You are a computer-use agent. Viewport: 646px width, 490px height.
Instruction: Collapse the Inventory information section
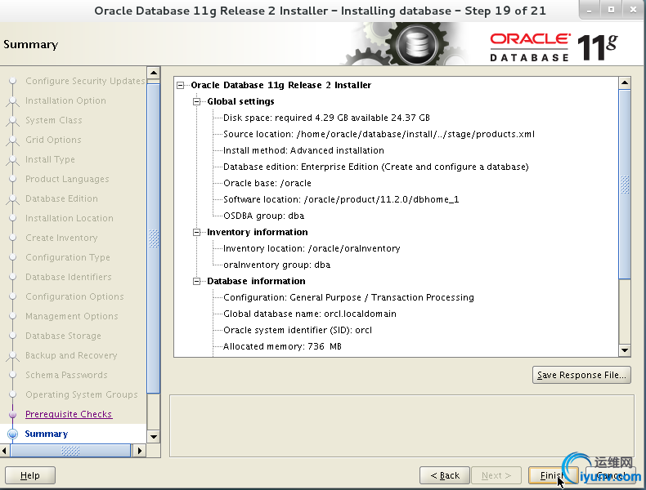[x=197, y=233]
